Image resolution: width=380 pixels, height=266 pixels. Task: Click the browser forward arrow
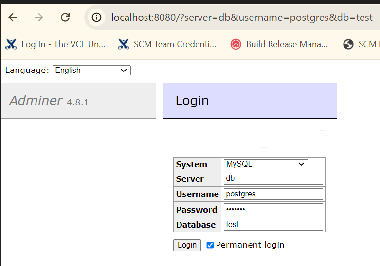click(x=39, y=18)
